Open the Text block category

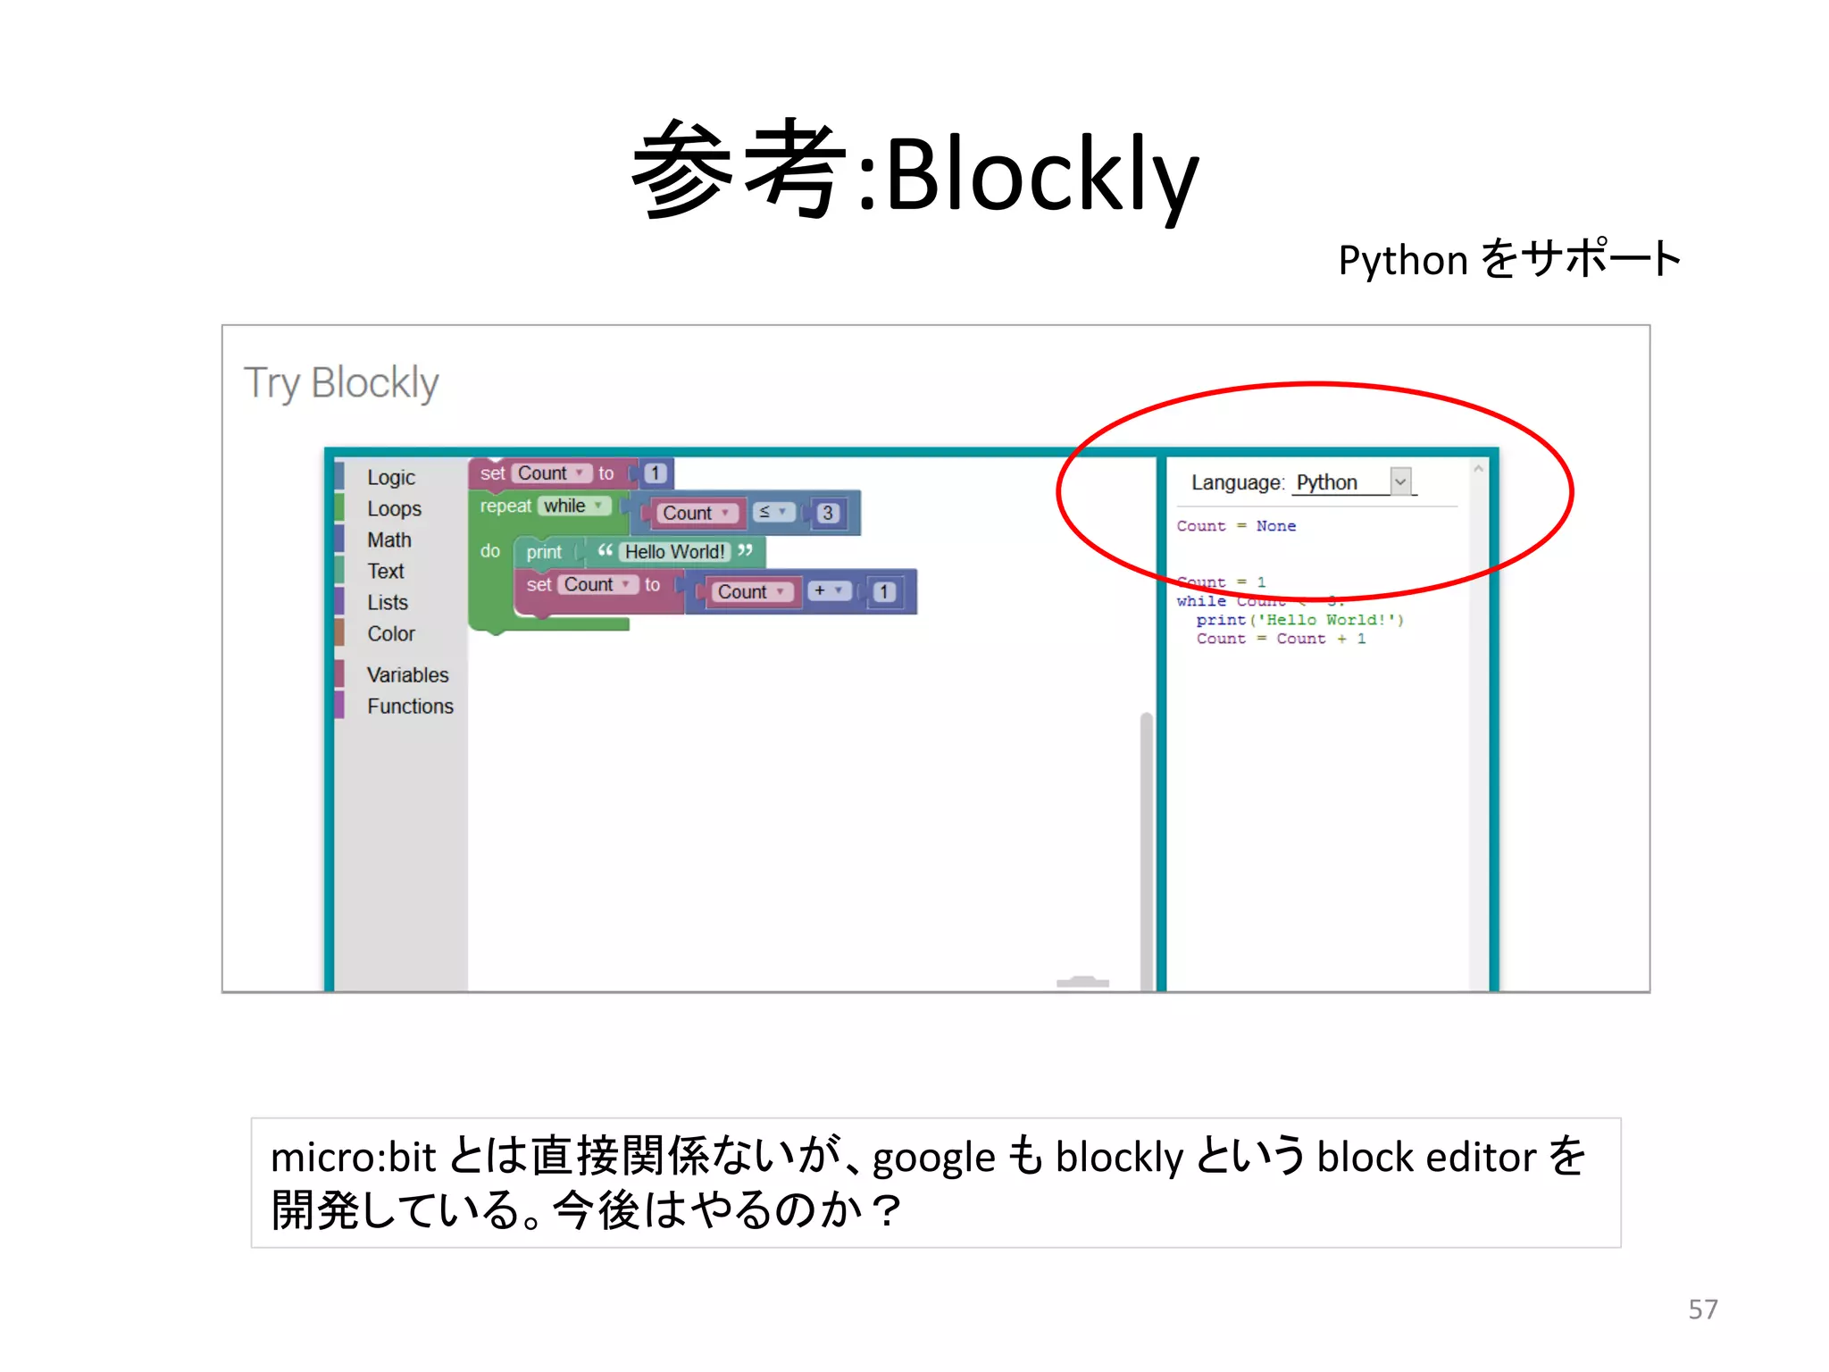pos(386,571)
